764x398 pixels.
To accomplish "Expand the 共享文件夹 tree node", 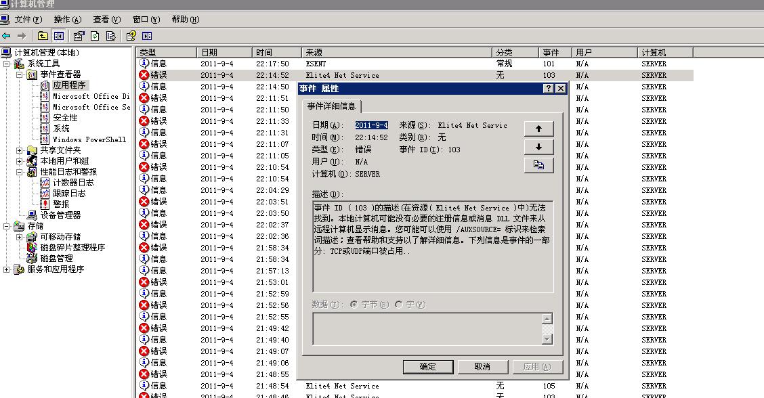I will [20, 150].
